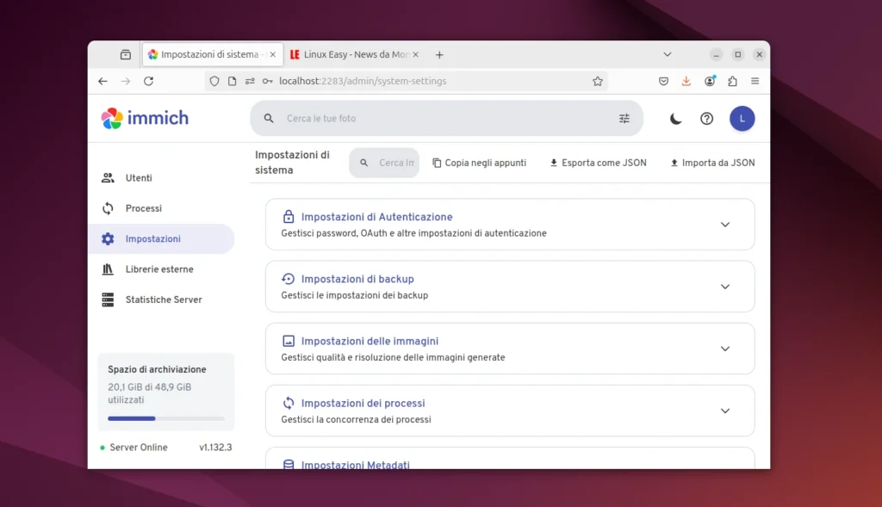Click Copia negli appunti button
This screenshot has height=507, width=882.
(x=479, y=163)
